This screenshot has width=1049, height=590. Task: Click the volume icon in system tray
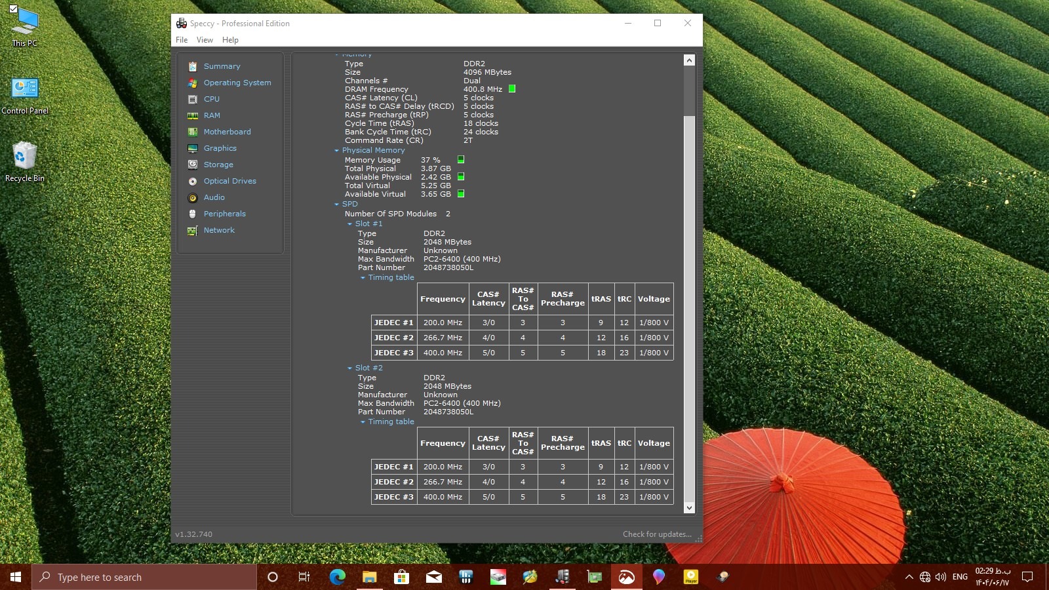[941, 577]
